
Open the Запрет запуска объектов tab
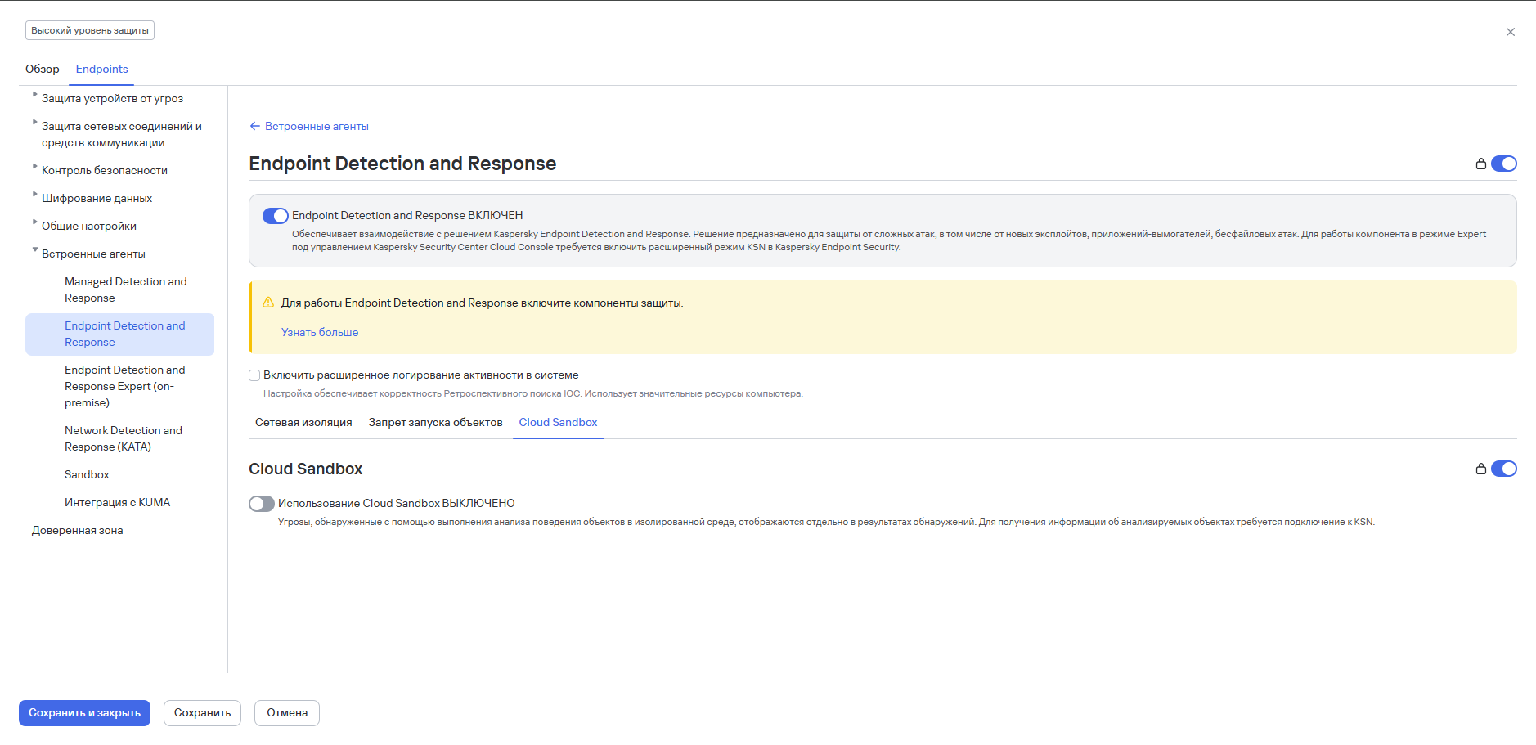tap(435, 422)
